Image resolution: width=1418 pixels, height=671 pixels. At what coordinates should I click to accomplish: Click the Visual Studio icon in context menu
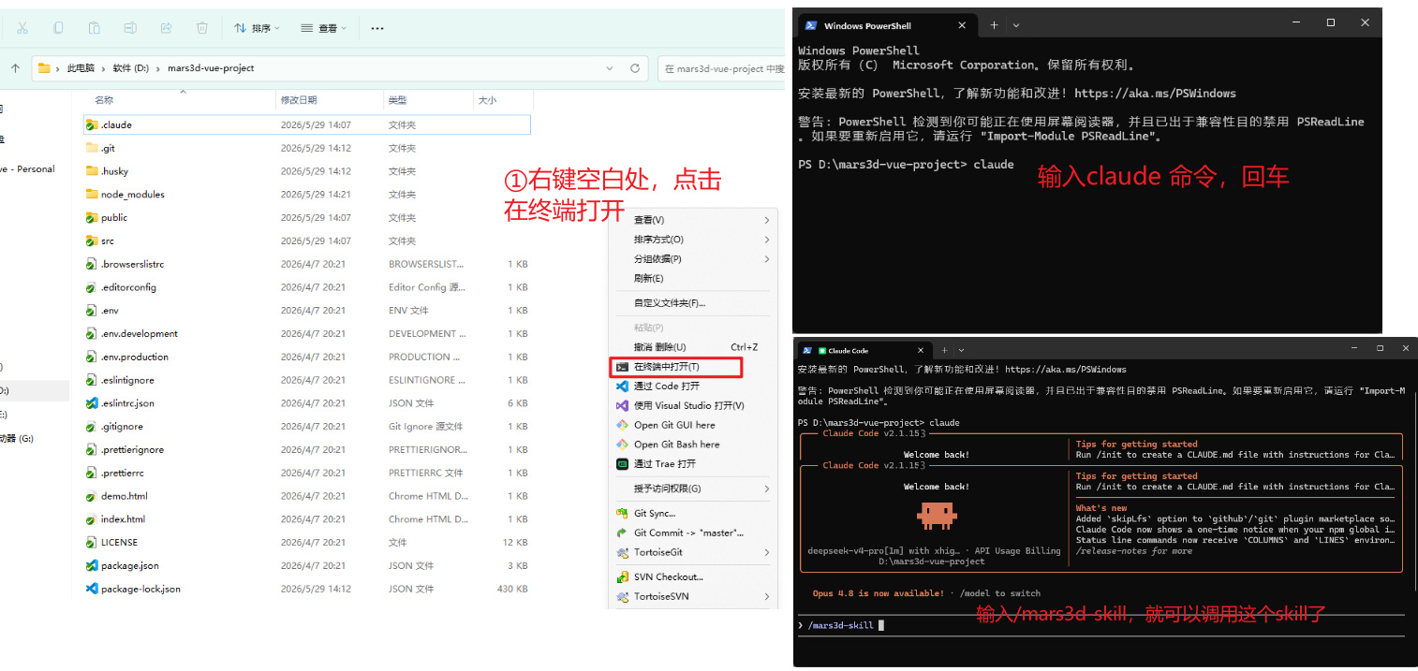(x=622, y=405)
